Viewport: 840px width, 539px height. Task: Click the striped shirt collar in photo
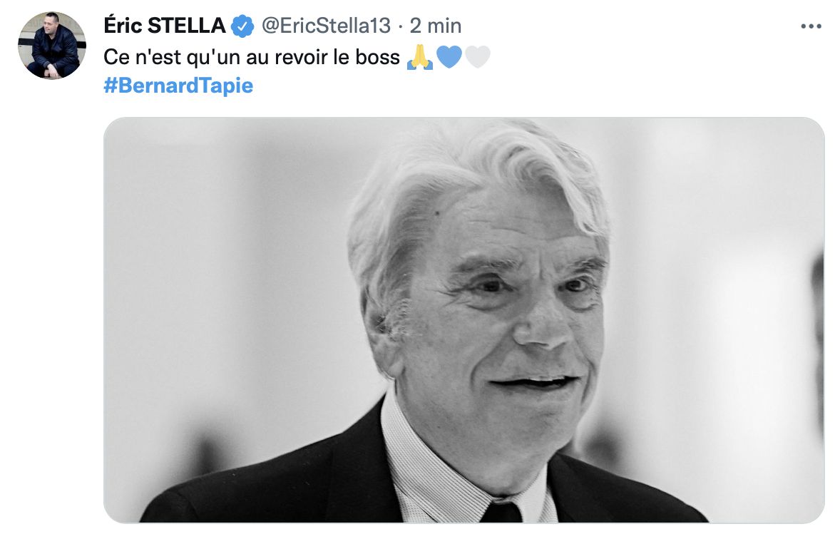(414, 456)
